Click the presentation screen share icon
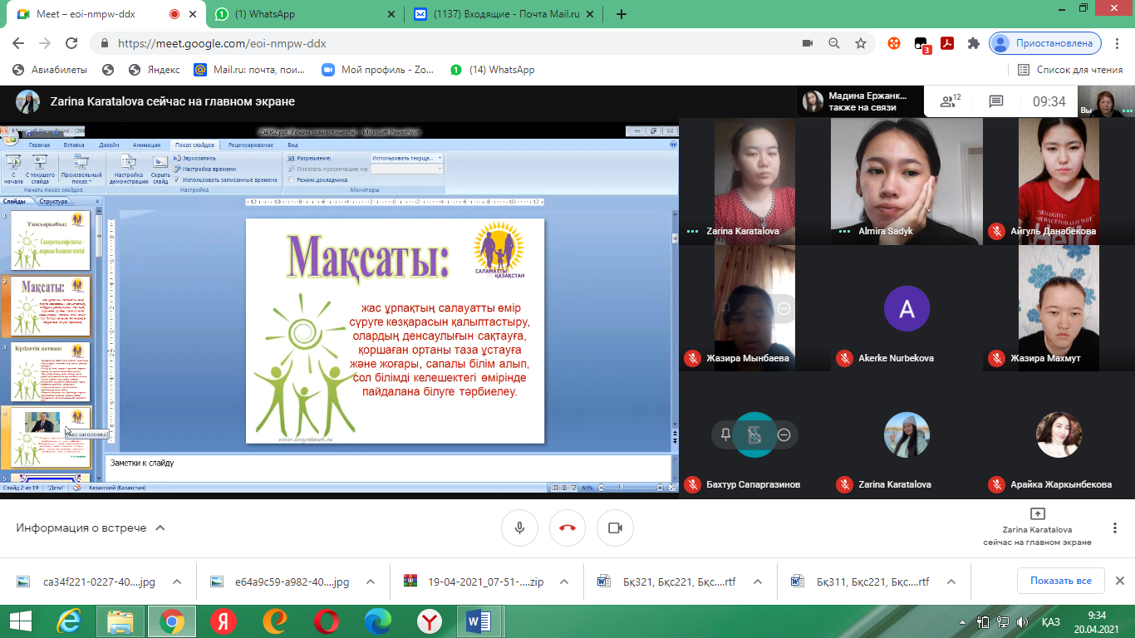Viewport: 1135px width, 638px height. click(1037, 513)
